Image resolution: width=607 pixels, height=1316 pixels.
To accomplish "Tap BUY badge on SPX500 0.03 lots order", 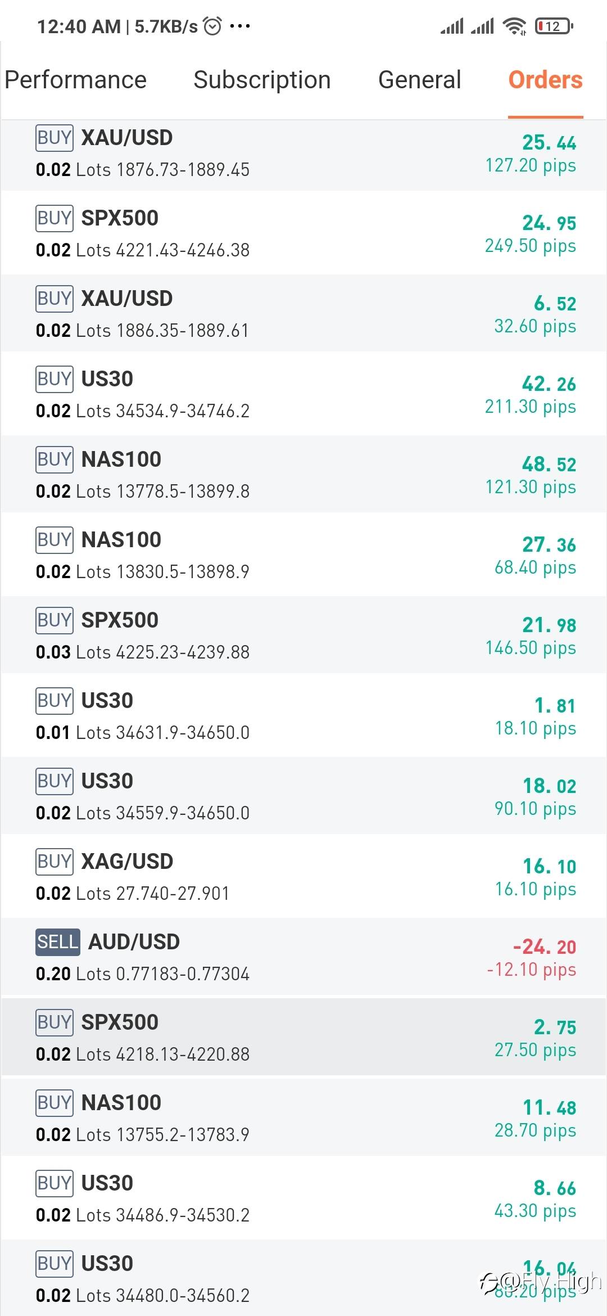I will coord(54,620).
